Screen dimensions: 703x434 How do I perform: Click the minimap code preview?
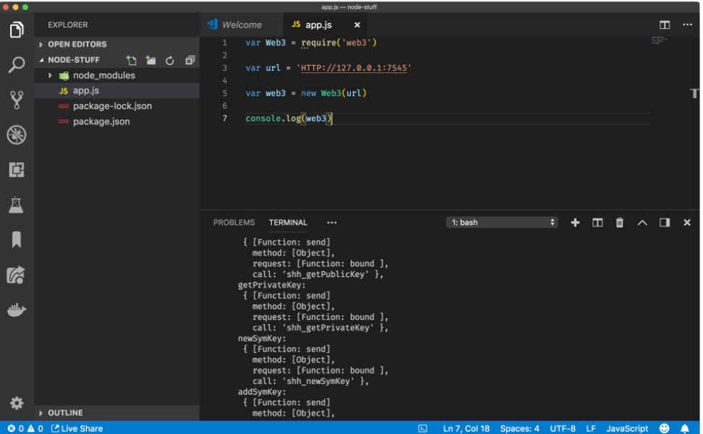pyautogui.click(x=659, y=41)
